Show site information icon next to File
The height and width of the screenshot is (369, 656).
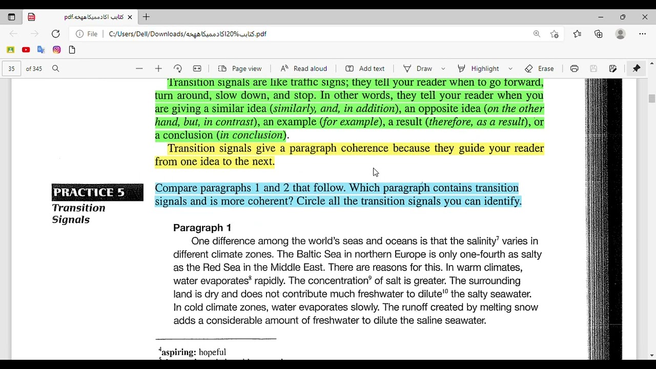tap(79, 34)
